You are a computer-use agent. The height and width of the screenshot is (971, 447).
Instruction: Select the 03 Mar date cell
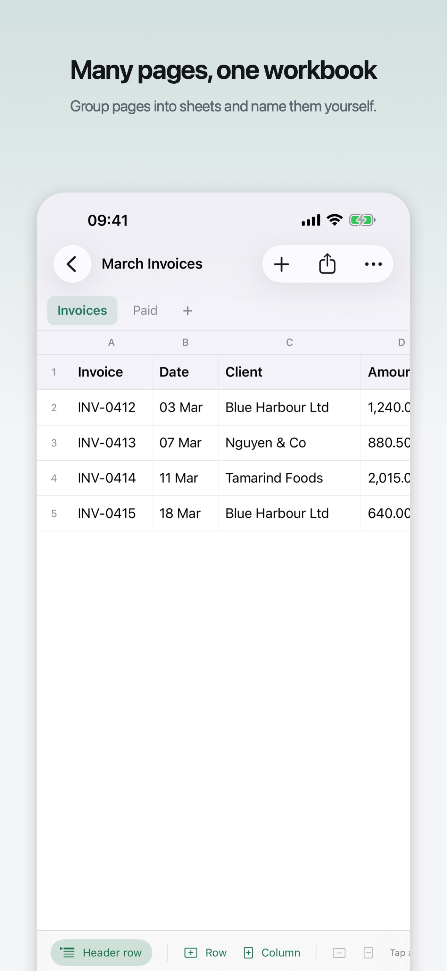(185, 407)
